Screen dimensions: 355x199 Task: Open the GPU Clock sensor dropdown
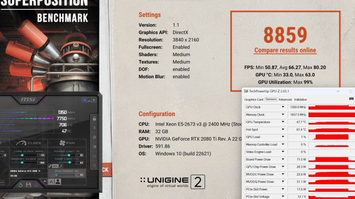(x=283, y=107)
